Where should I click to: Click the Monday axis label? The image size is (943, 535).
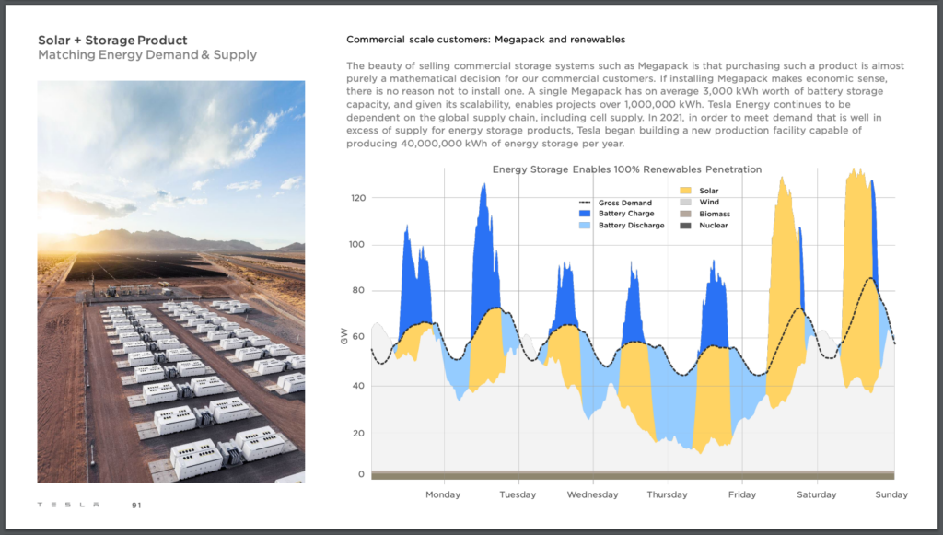(x=443, y=494)
